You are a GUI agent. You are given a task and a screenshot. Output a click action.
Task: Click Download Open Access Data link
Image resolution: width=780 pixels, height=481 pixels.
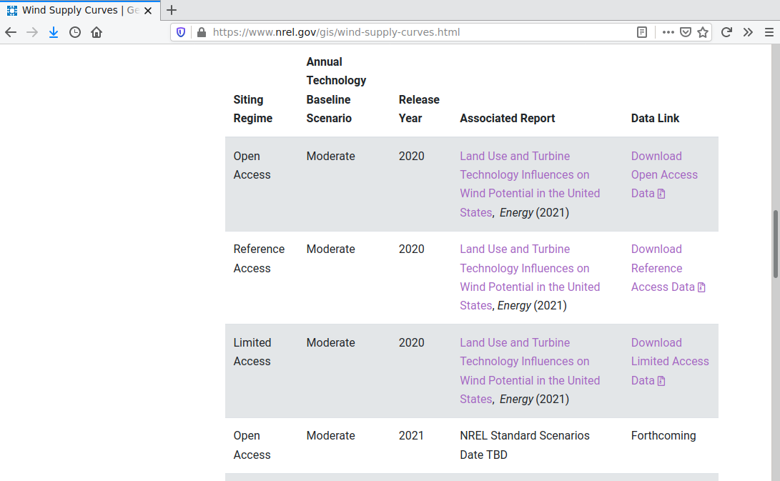[x=663, y=174]
